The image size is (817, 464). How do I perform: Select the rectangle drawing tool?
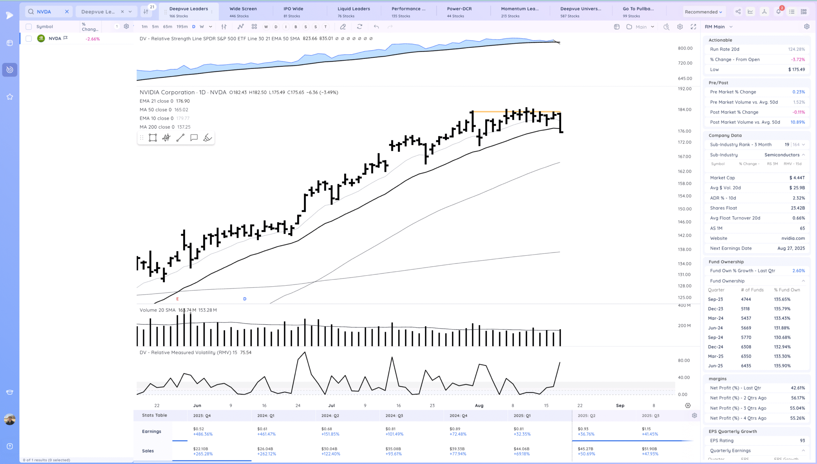(153, 138)
